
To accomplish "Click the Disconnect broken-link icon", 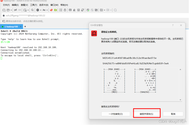I will [x=15, y=10].
